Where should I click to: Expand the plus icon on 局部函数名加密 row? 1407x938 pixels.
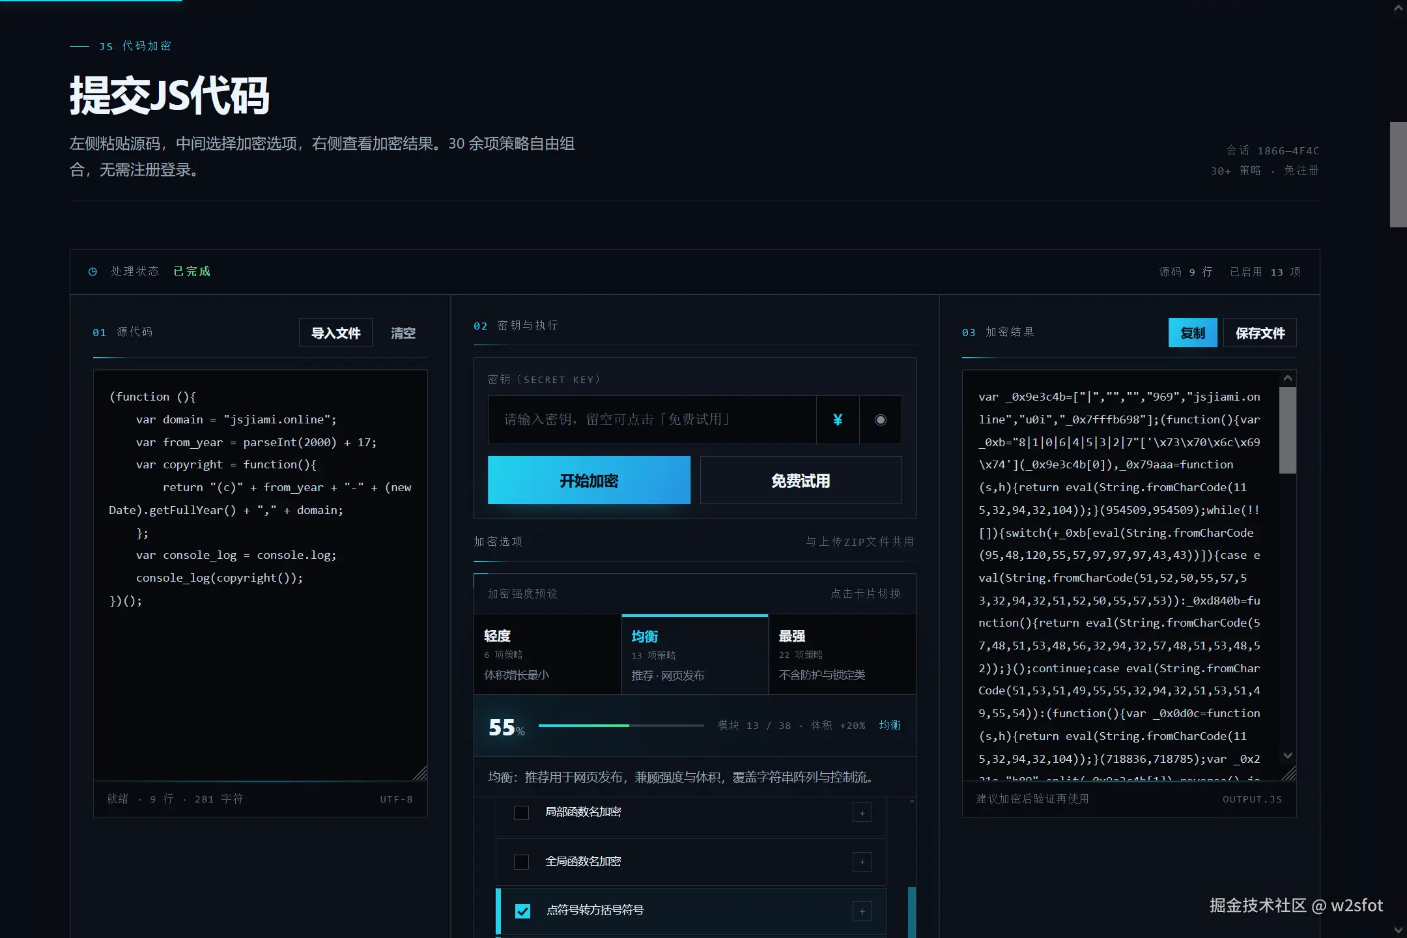point(862,812)
